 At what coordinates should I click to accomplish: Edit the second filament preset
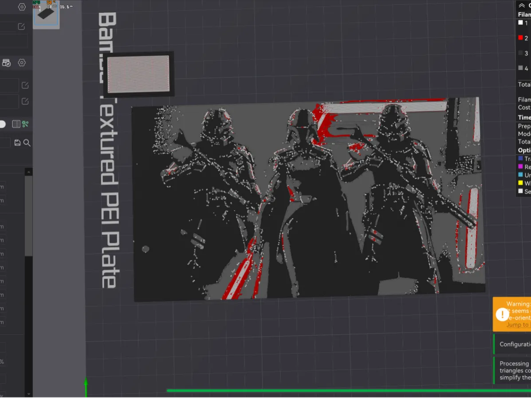(x=25, y=101)
